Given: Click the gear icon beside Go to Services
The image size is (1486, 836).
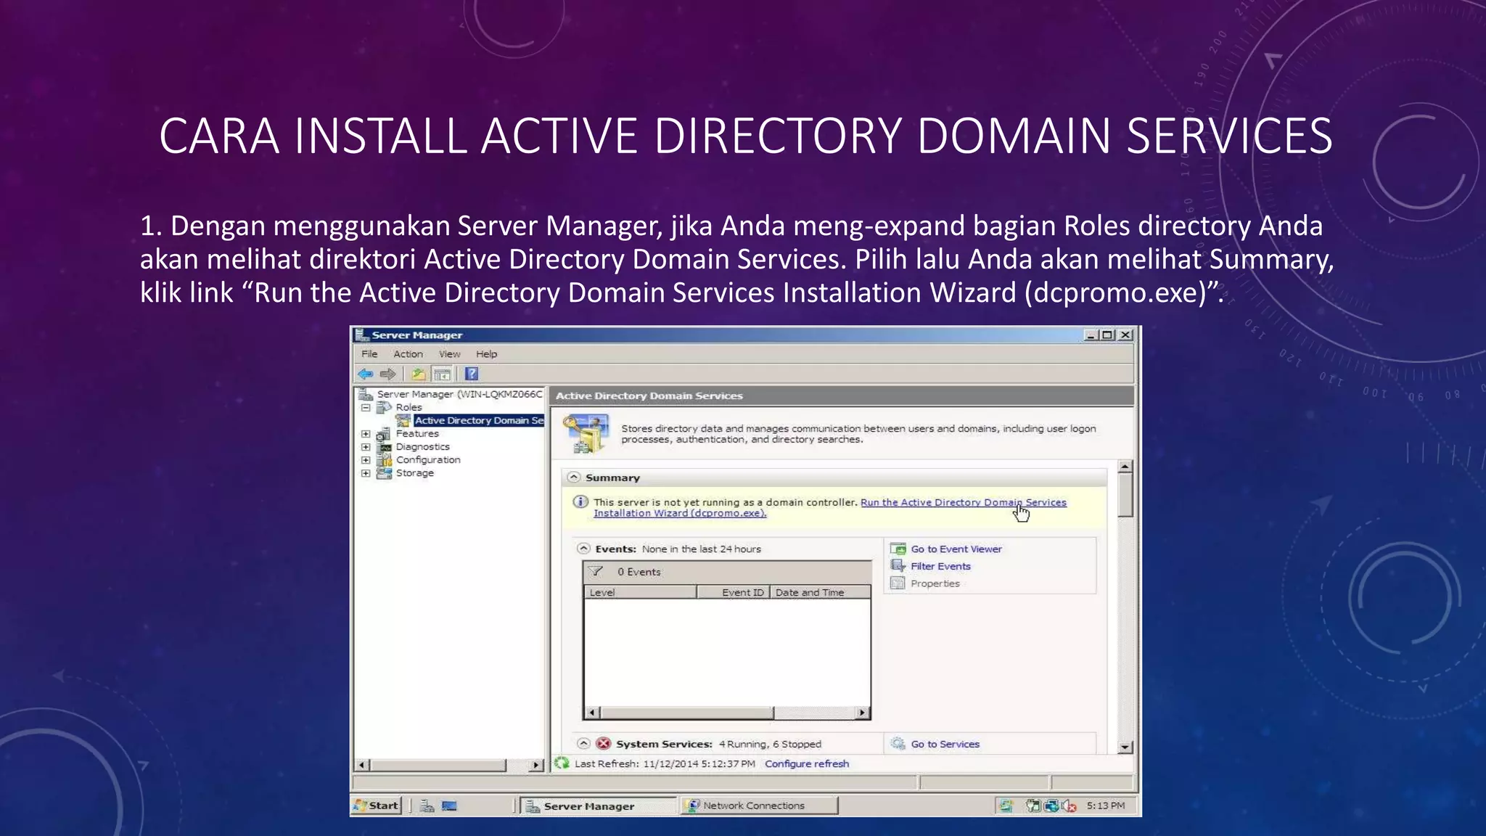Looking at the screenshot, I should [x=898, y=744].
